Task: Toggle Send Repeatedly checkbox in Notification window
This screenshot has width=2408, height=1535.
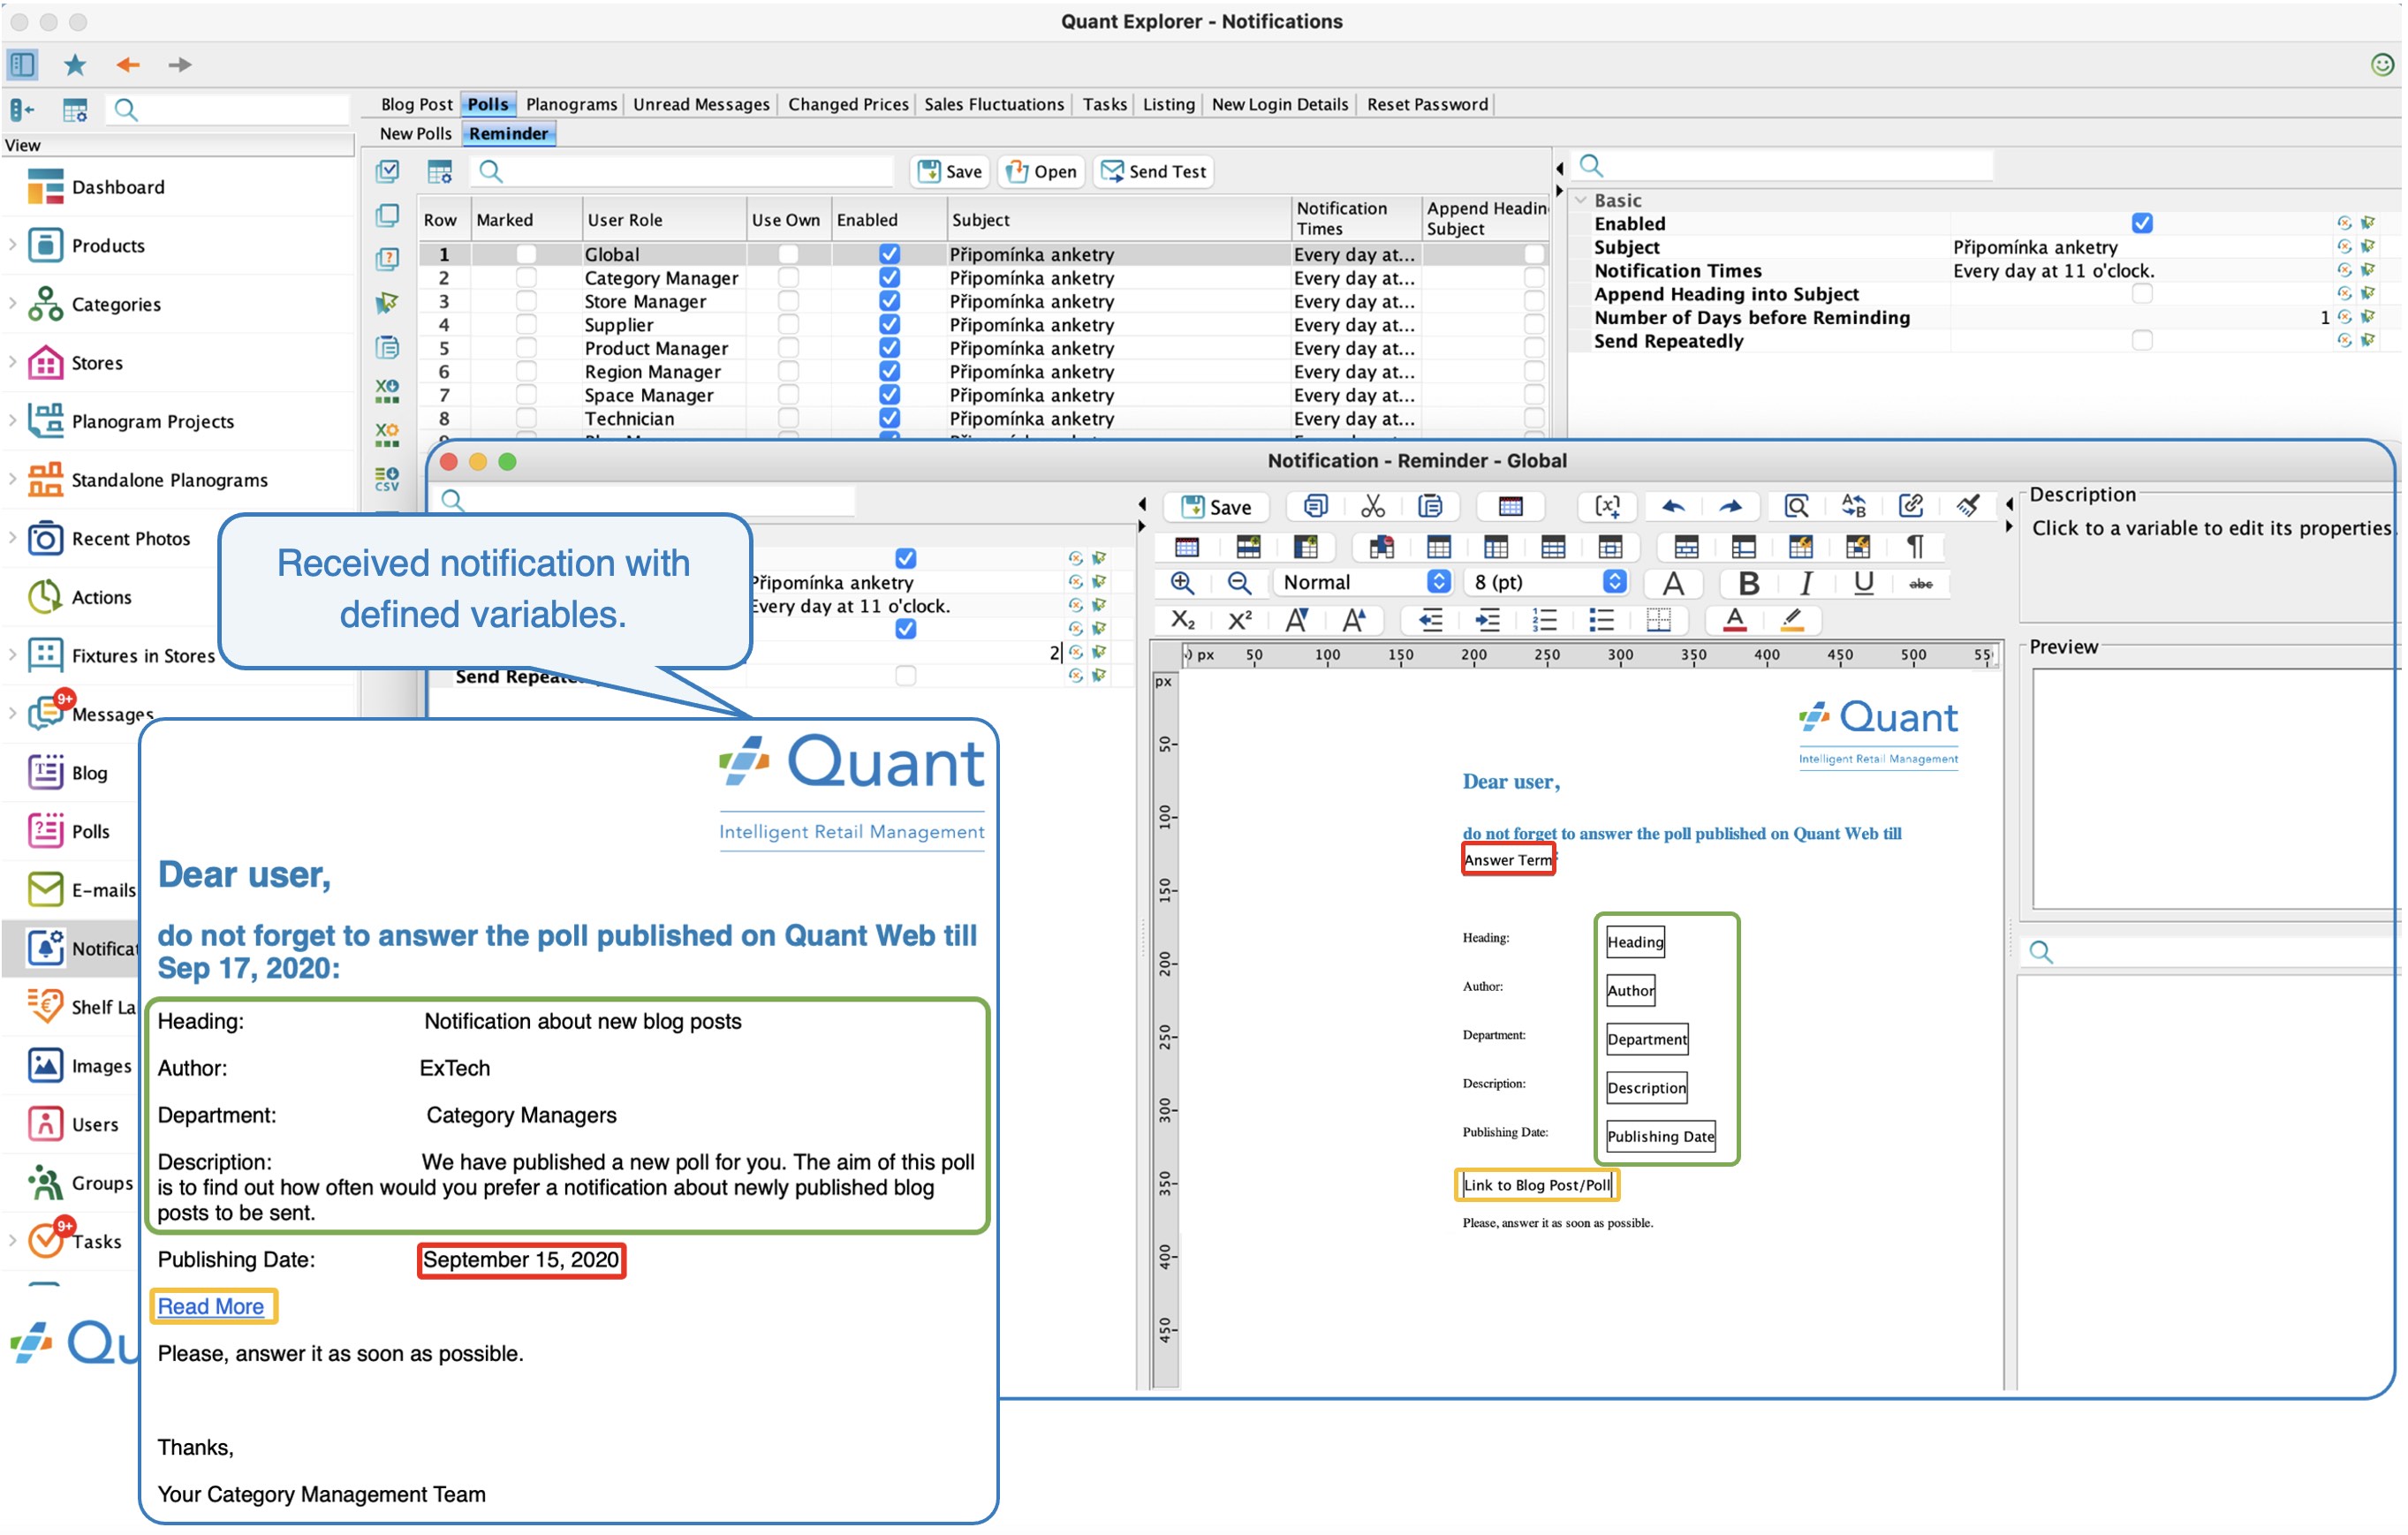Action: (x=906, y=677)
